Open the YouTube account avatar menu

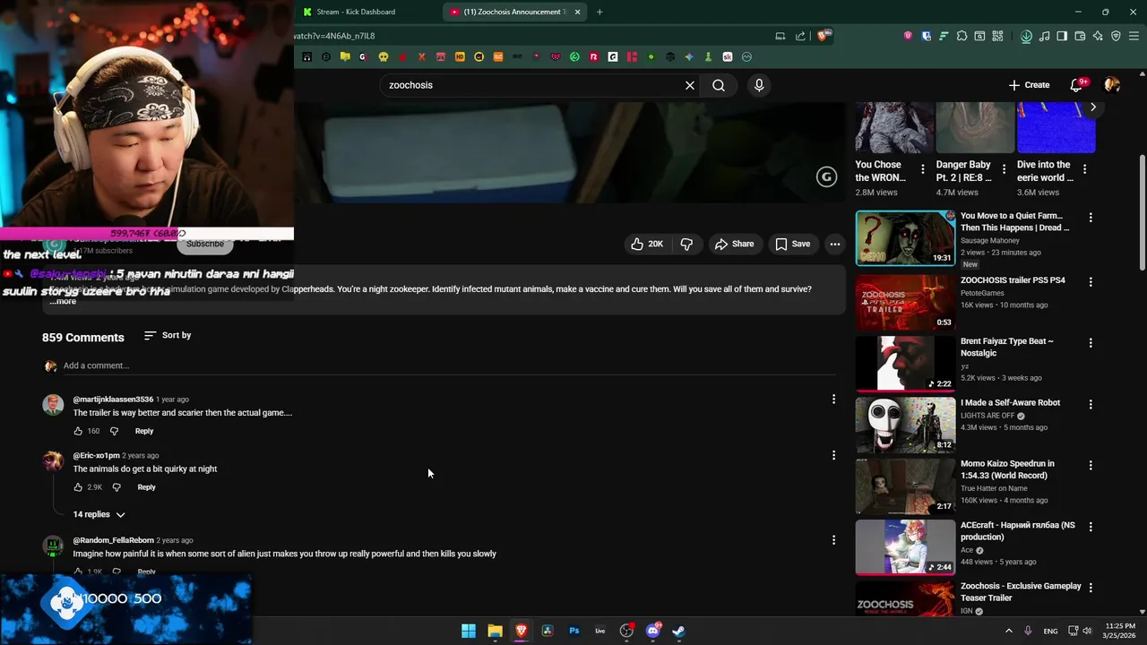tap(1112, 85)
